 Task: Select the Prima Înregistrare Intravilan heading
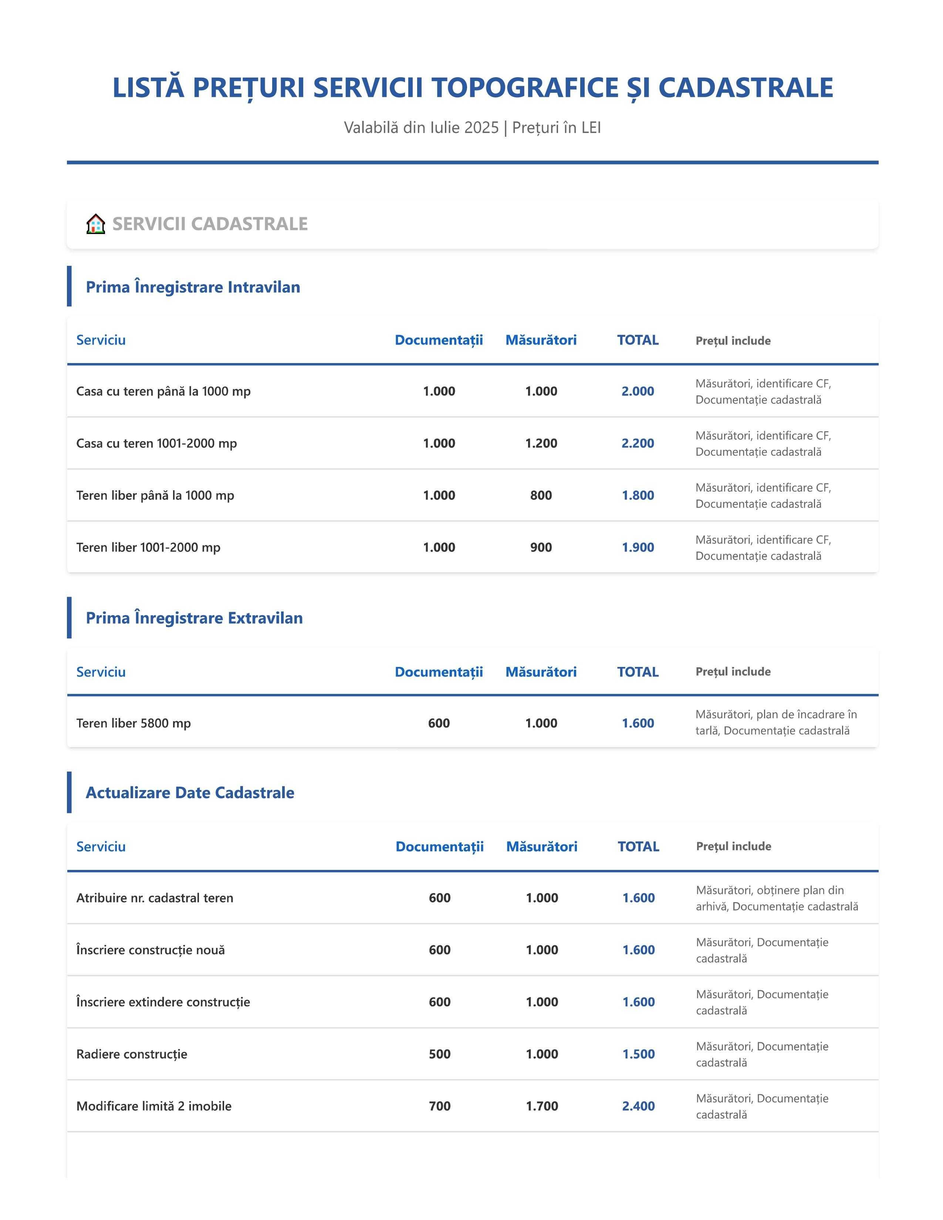[193, 287]
